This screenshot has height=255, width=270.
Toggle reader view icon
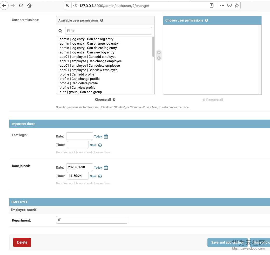click(212, 5)
